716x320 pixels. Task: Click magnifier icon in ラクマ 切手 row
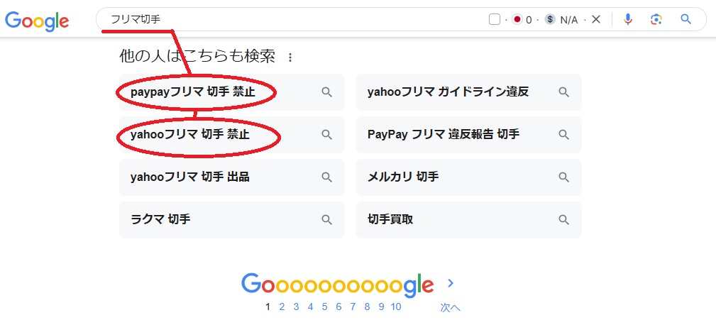(327, 219)
